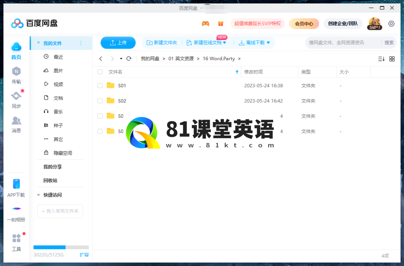Click 扩容 expand storage link
Viewport: 404px width, 266px height.
click(84, 255)
